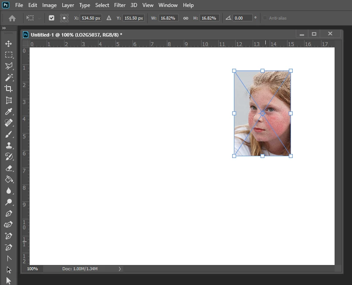Open the Help menu
352x285 pixels.
point(188,5)
